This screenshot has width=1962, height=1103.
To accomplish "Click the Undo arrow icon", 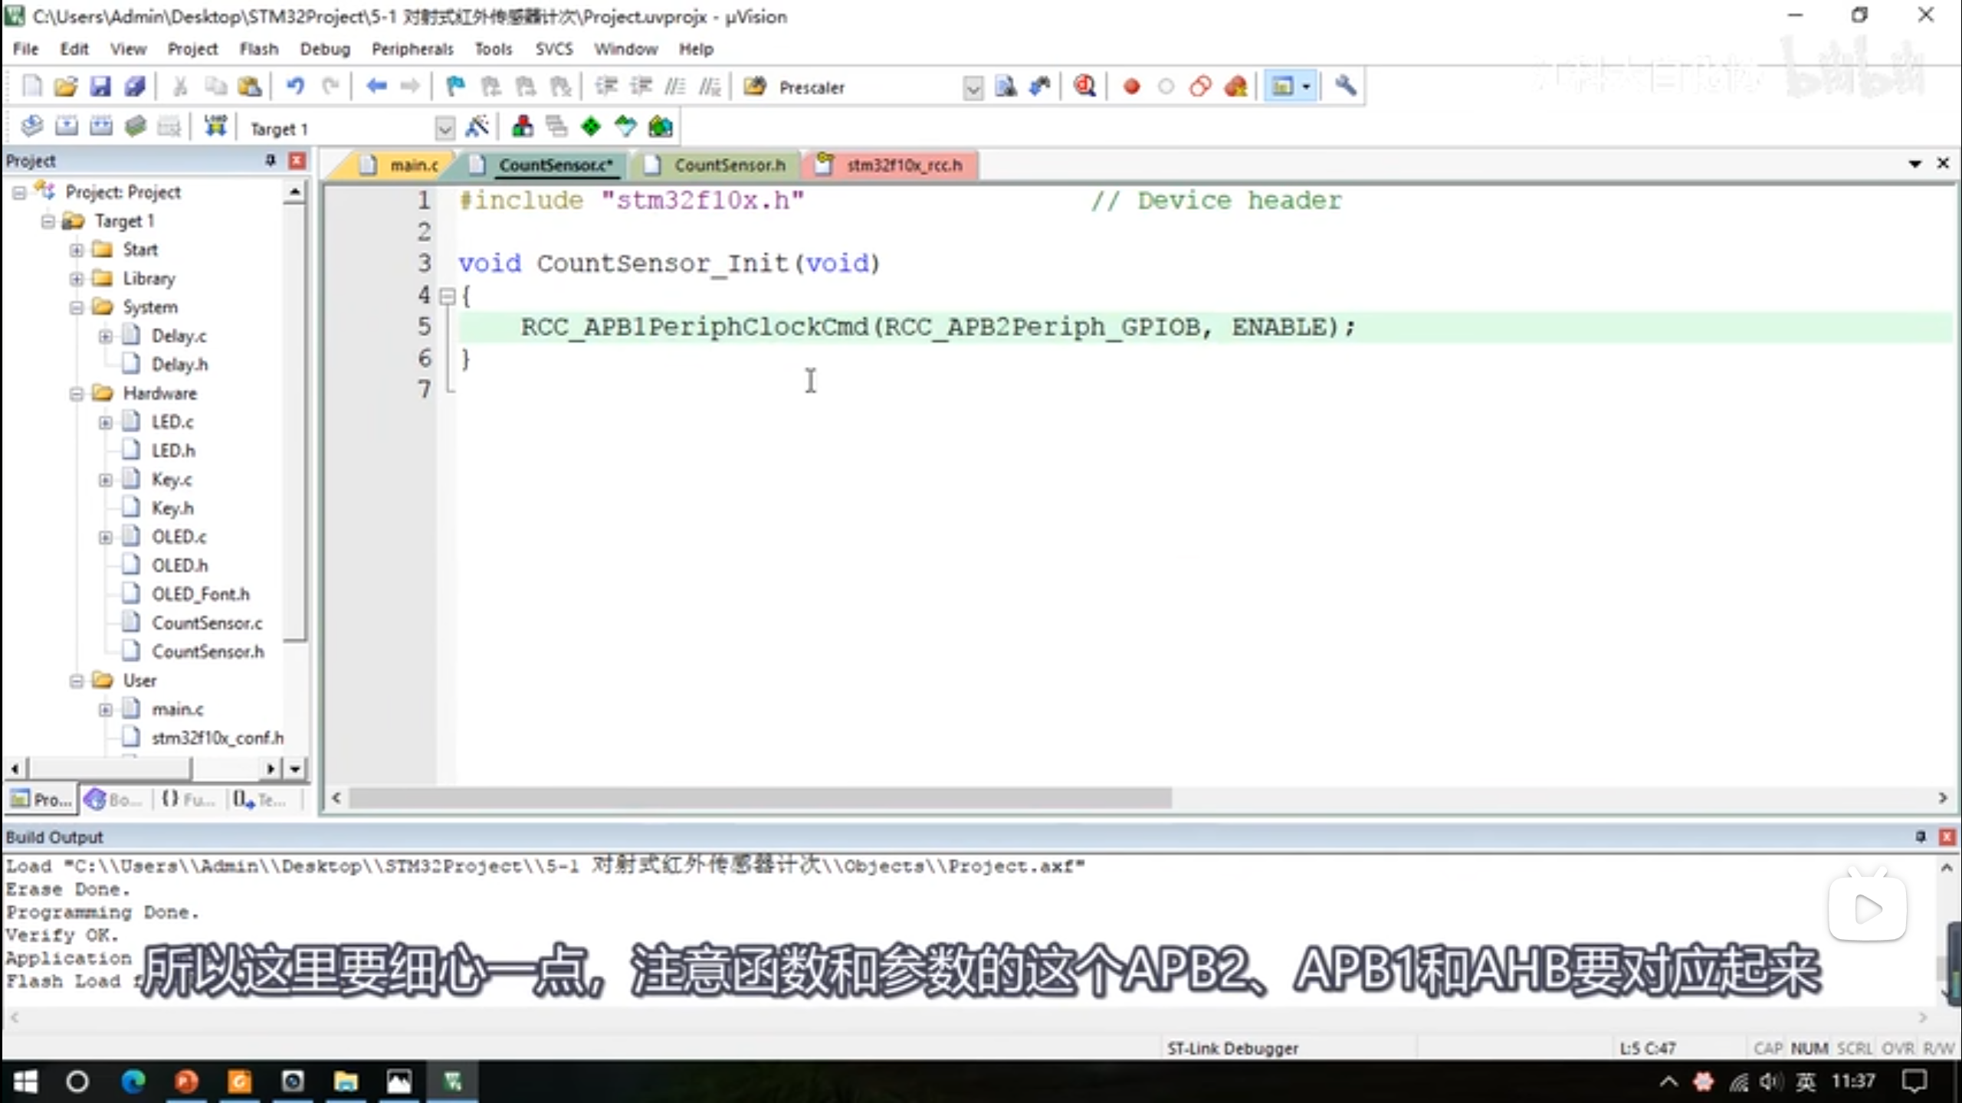I will coord(295,87).
